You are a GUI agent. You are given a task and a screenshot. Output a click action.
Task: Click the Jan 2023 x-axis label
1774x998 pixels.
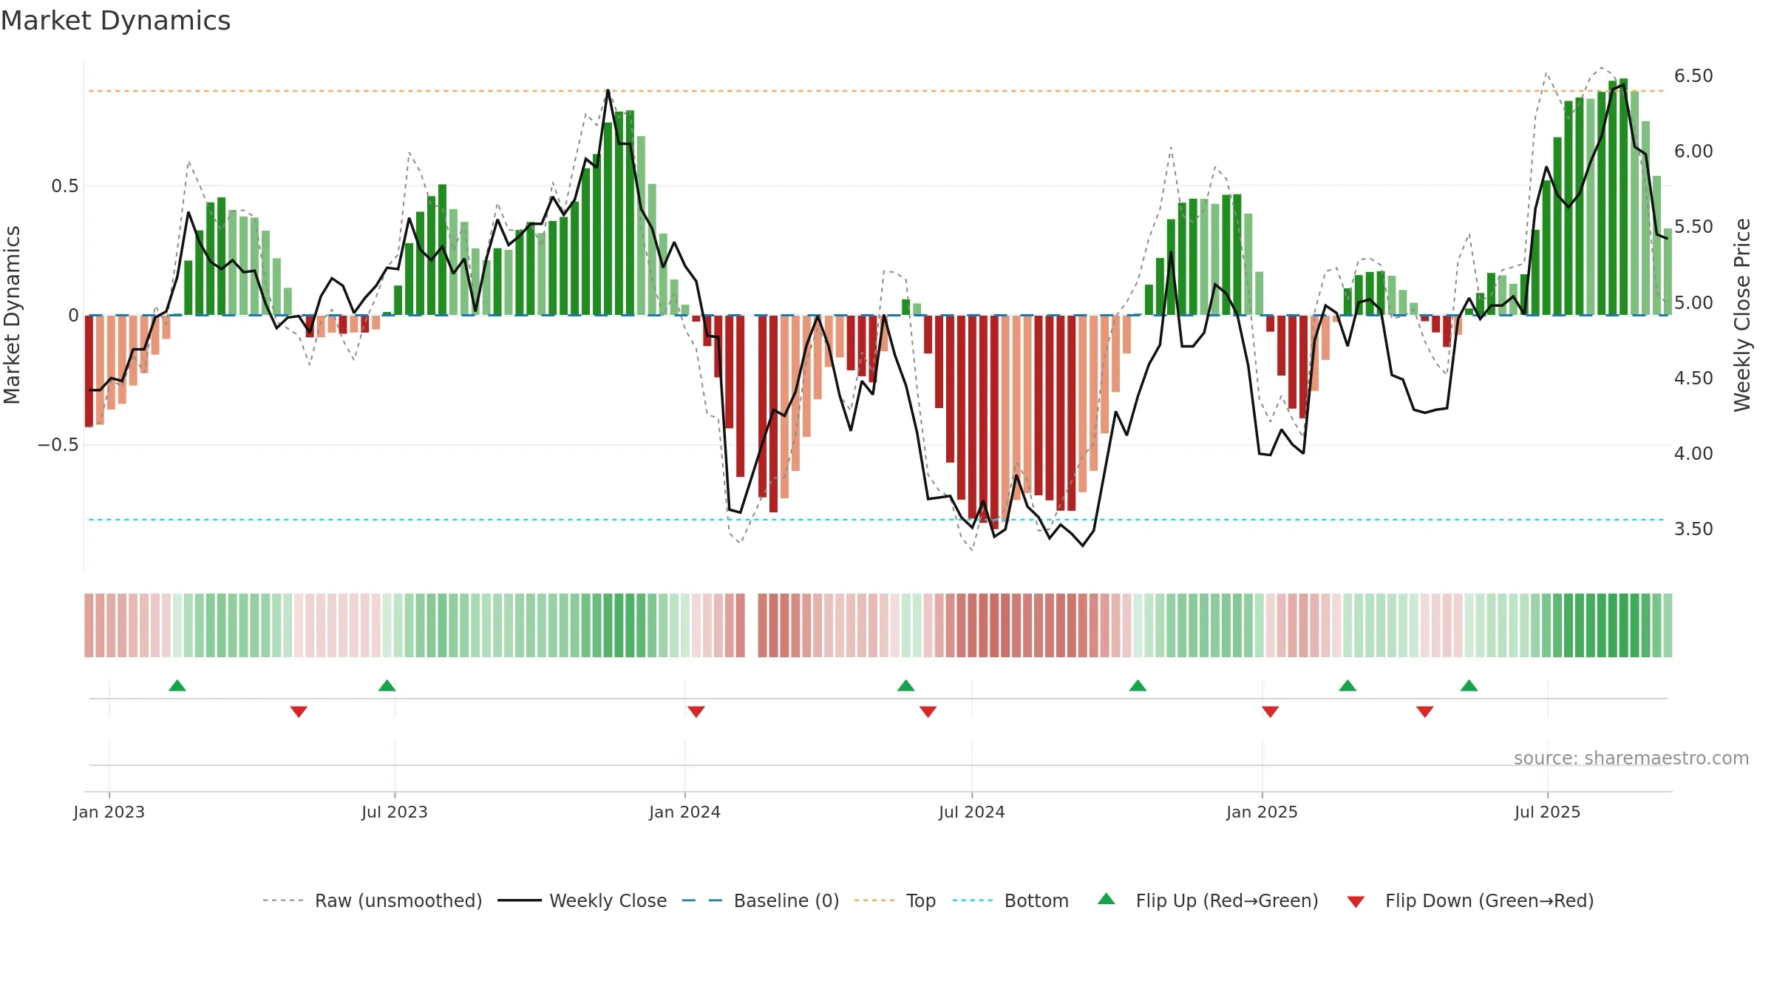(x=109, y=812)
